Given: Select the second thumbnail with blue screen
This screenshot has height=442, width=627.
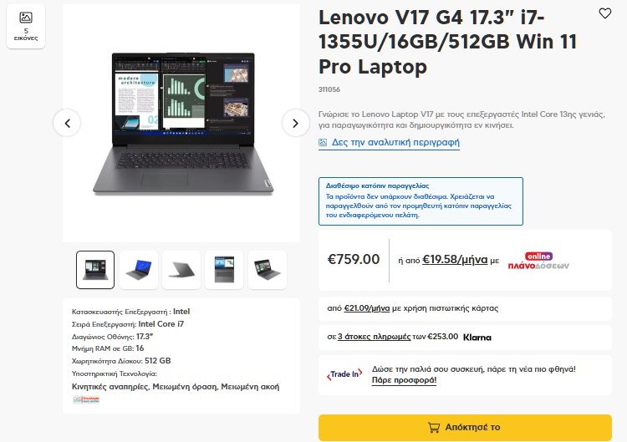Looking at the screenshot, I should 138,270.
